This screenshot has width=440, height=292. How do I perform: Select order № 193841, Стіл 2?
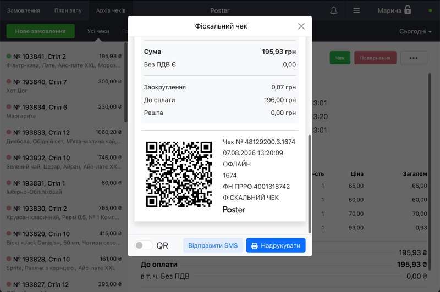tap(64, 61)
